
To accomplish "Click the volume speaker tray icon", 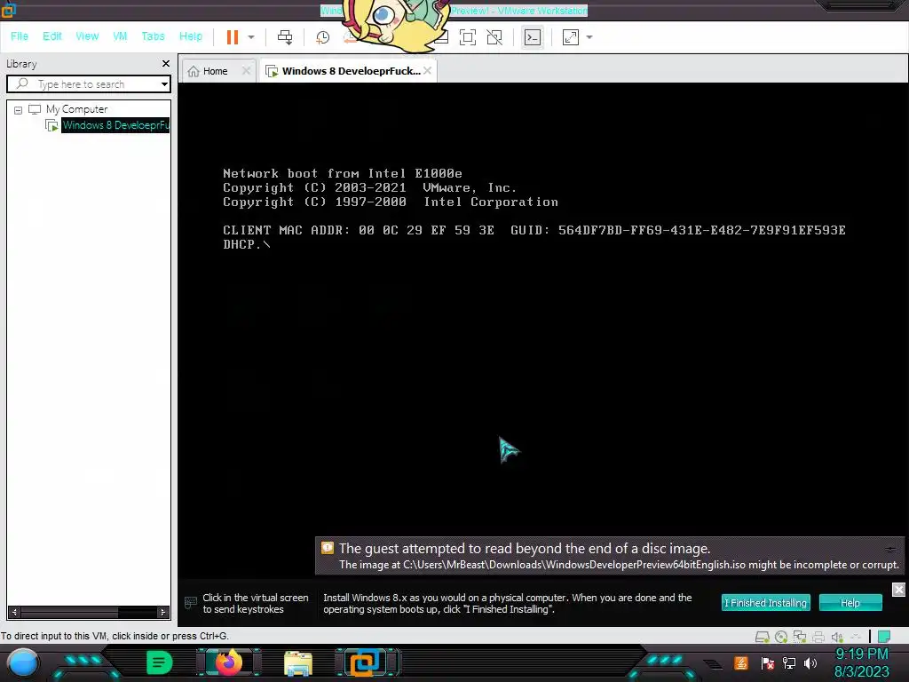I will [810, 662].
